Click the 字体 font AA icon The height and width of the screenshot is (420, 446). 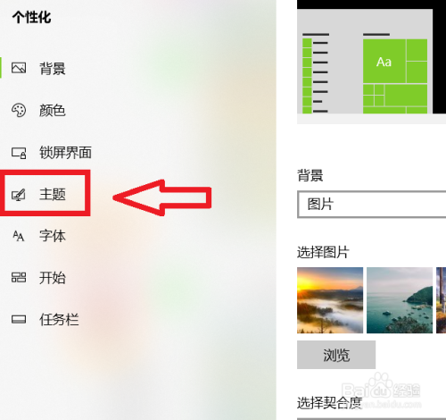click(x=19, y=236)
